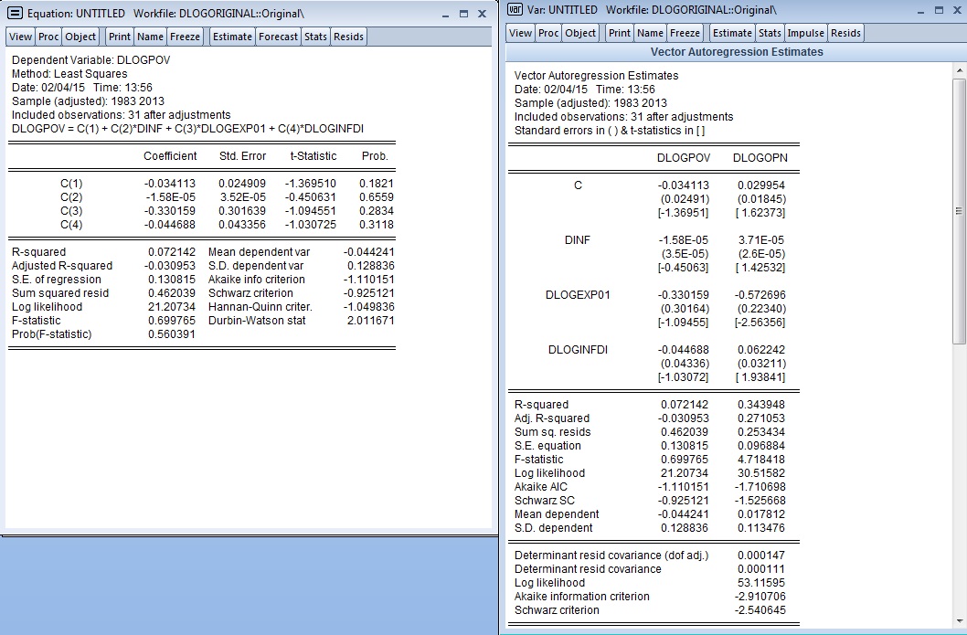Click Forecast button in Equation window
Viewport: 967px width, 635px height.
278,37
